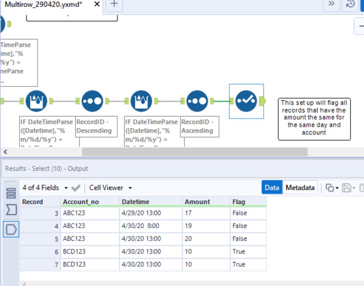The width and height of the screenshot is (364, 286).
Task: Open the Cell Viewer dropdown
Action: (x=111, y=188)
